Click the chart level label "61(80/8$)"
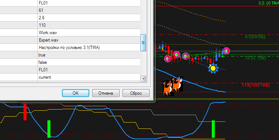 point(255,37)
